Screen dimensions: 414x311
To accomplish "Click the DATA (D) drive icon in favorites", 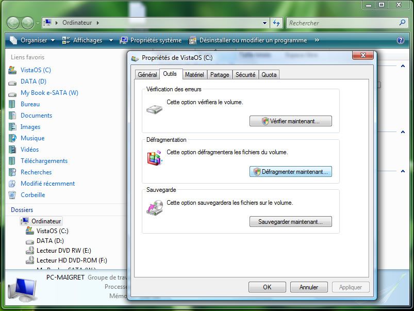I will coord(12,83).
